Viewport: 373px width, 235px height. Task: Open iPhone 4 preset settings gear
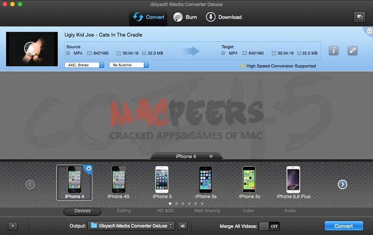(x=89, y=169)
